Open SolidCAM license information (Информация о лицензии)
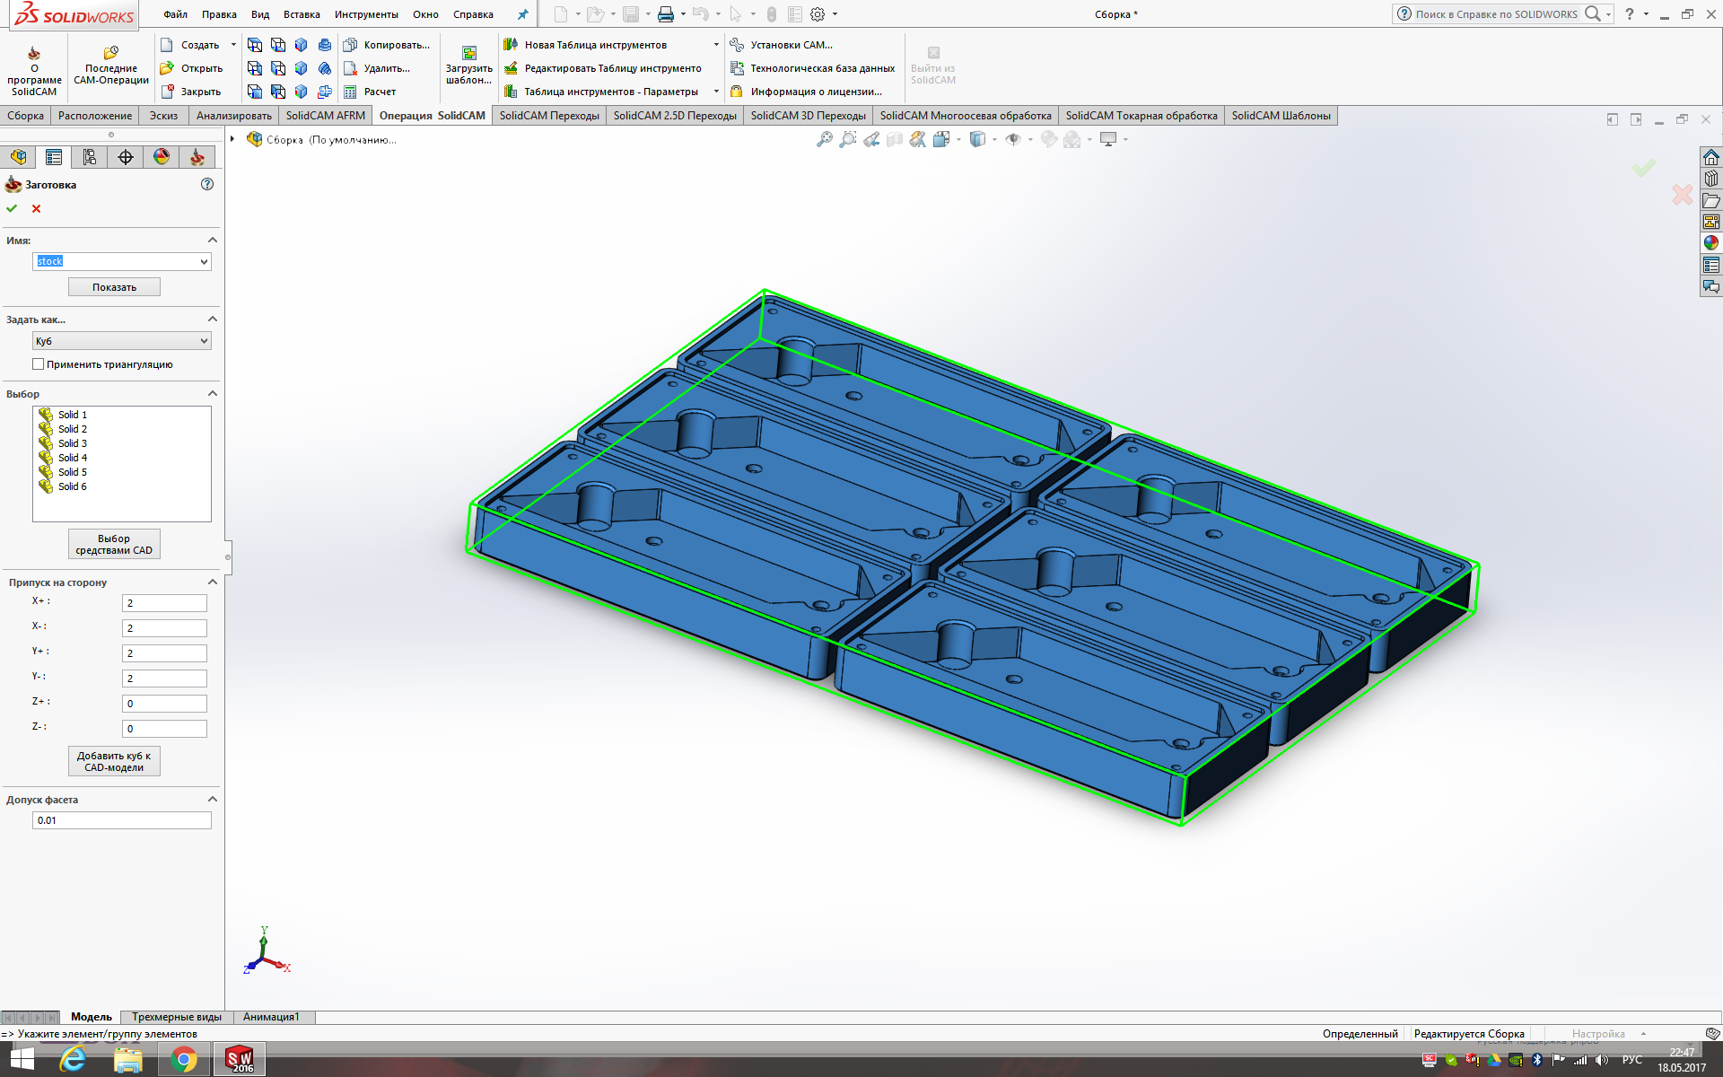The height and width of the screenshot is (1077, 1723). [x=816, y=92]
